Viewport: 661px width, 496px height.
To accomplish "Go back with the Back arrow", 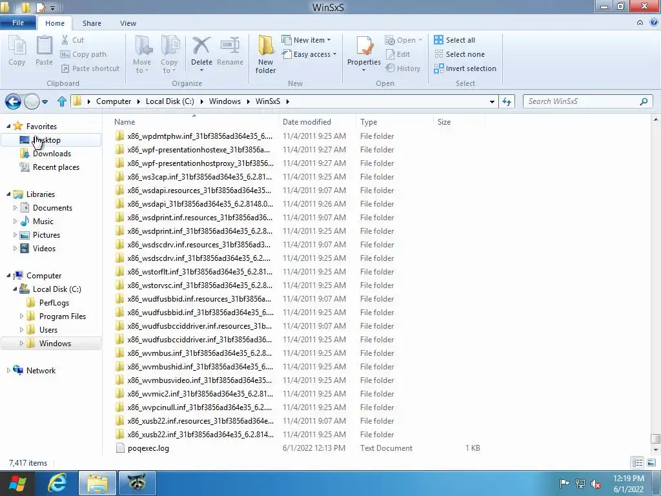I will click(13, 101).
